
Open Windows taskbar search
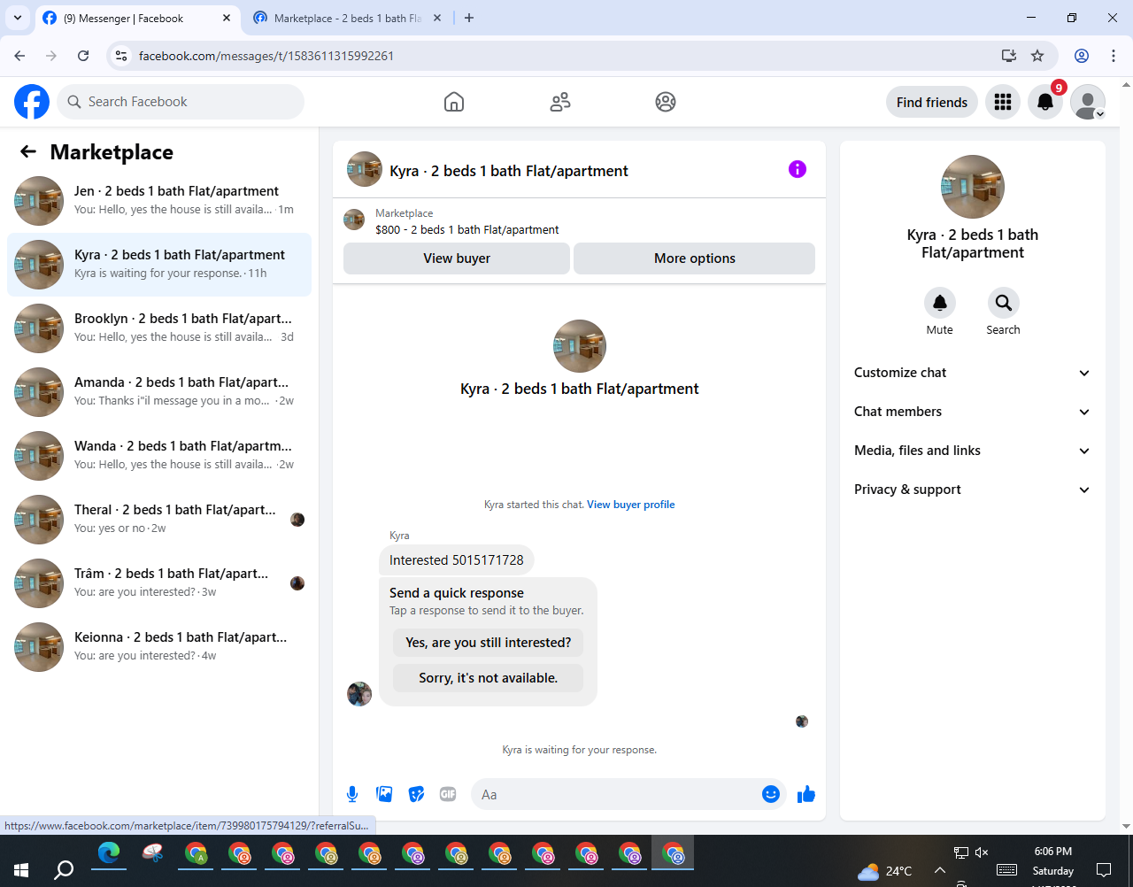pyautogui.click(x=64, y=869)
